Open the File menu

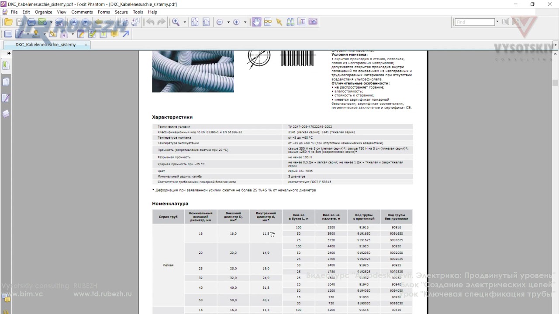pyautogui.click(x=14, y=12)
